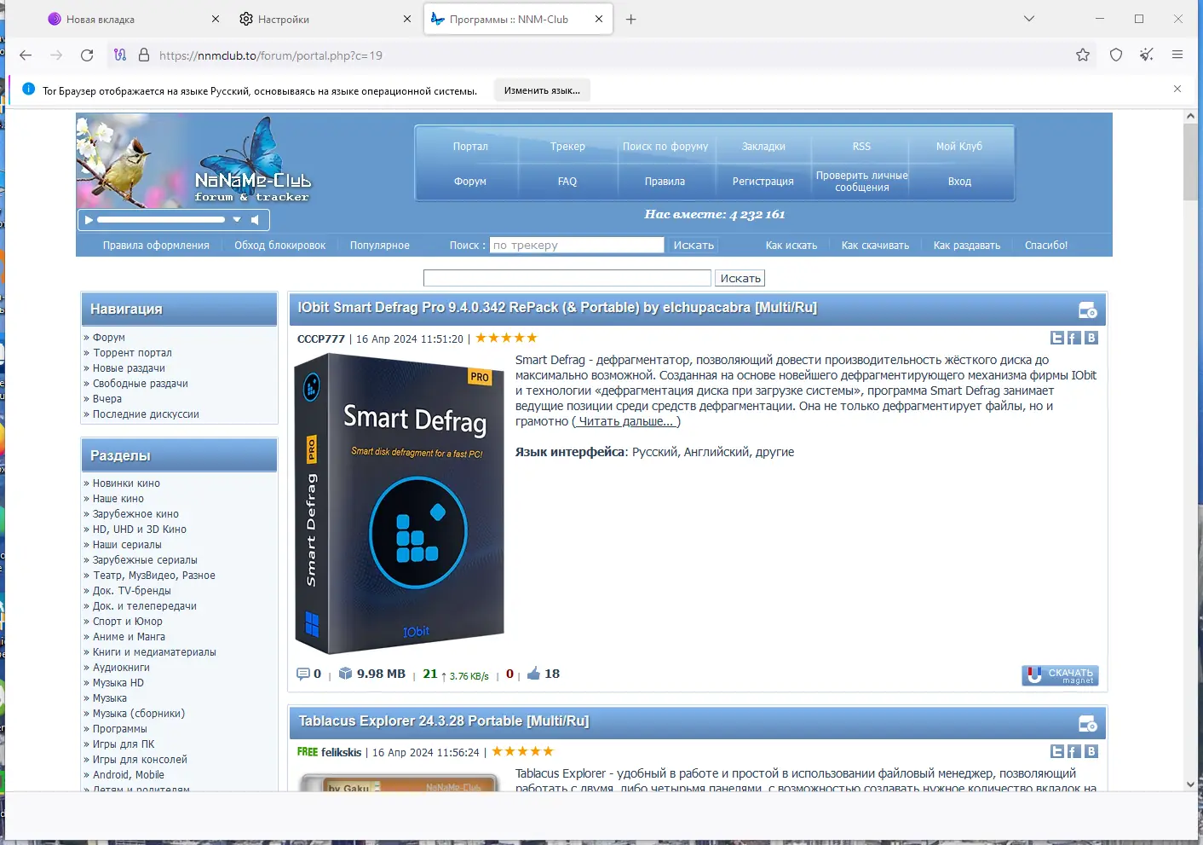Image resolution: width=1203 pixels, height=845 pixels.
Task: Click the wide search box above posts
Action: 567,278
